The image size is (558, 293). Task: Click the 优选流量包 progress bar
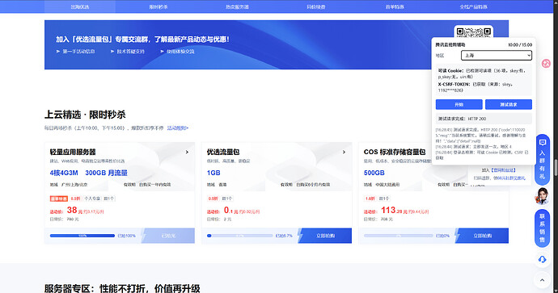pyautogui.click(x=239, y=236)
